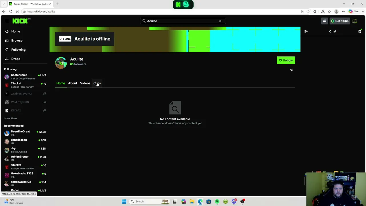
Task: Go to the Kick logo homepage
Action: coord(22,21)
